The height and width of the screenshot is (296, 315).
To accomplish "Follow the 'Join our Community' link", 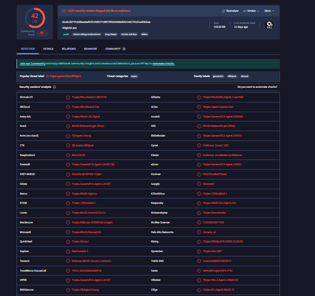I will (x=33, y=63).
